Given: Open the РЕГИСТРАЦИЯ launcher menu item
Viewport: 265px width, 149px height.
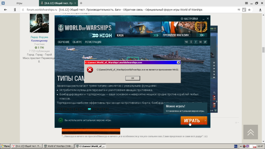Looking at the screenshot, I should coord(93,42).
